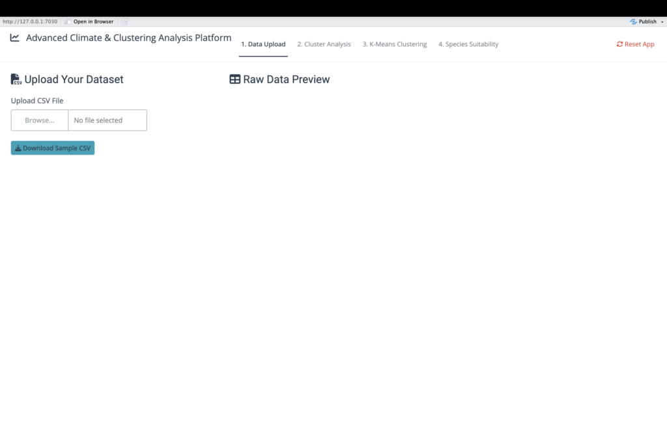
Task: Click the circular refresh icon beside Reset App
Action: click(619, 44)
